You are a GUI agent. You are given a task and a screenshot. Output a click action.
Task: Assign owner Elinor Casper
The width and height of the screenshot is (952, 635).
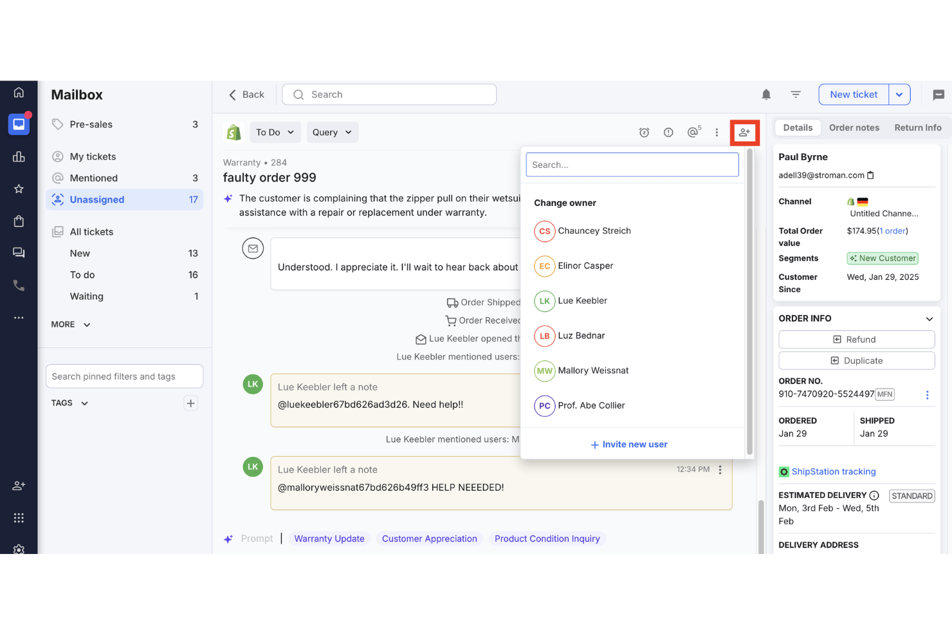tap(632, 266)
